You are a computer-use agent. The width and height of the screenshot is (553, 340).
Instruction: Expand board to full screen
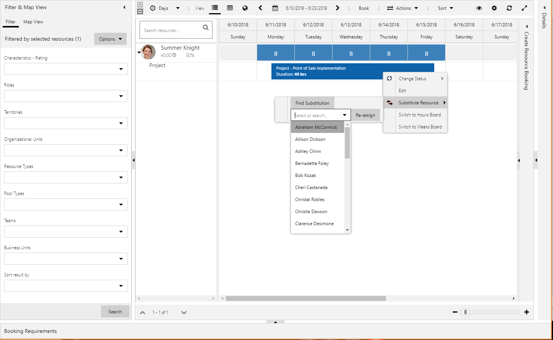(524, 8)
